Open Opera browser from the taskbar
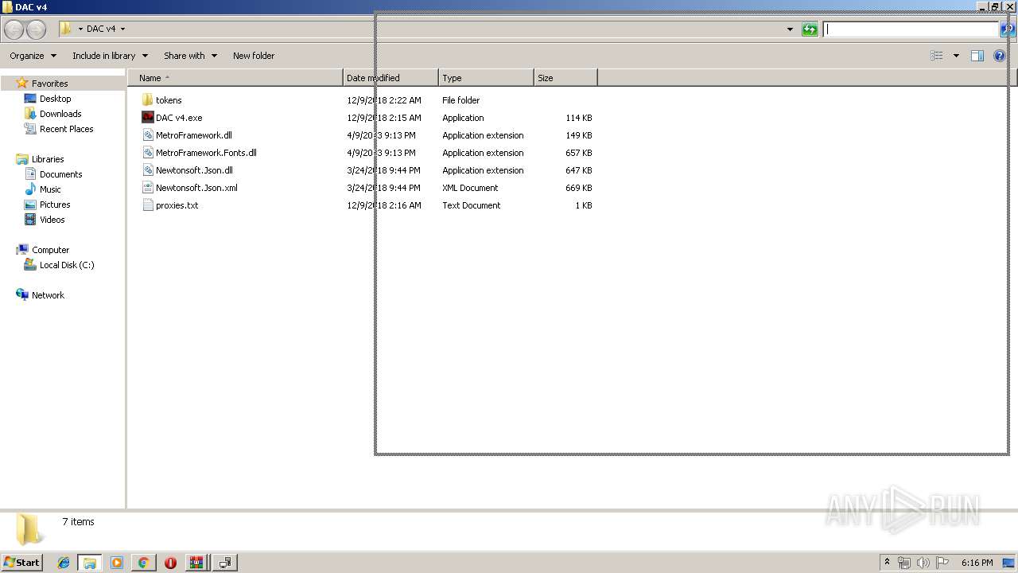This screenshot has width=1018, height=573. coord(170,563)
